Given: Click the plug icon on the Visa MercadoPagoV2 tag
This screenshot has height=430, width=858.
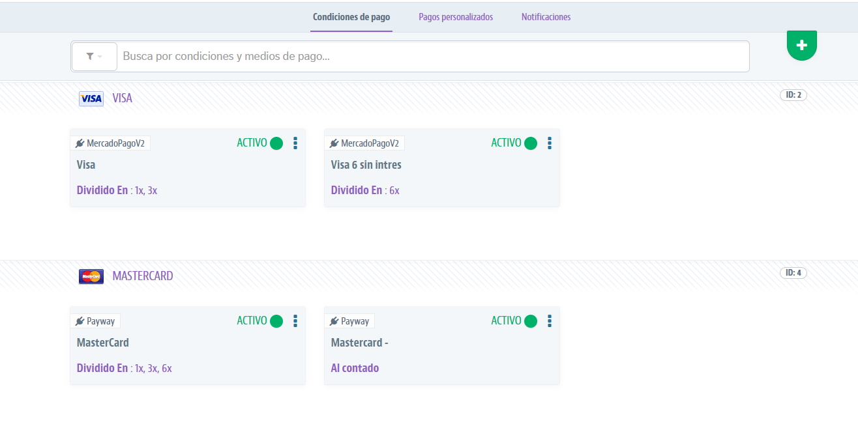Looking at the screenshot, I should 80,143.
